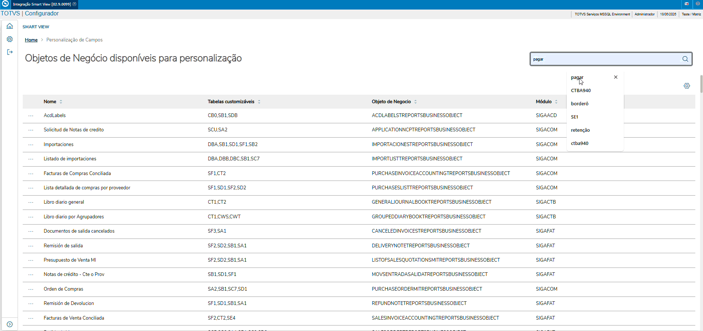Open actions menu for AcdLabels row
Image resolution: width=703 pixels, height=331 pixels.
[31, 116]
